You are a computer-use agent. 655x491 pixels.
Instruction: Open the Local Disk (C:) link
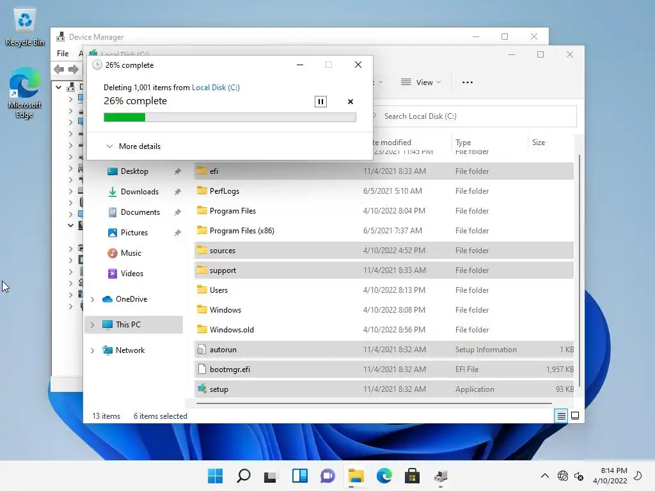(x=216, y=87)
